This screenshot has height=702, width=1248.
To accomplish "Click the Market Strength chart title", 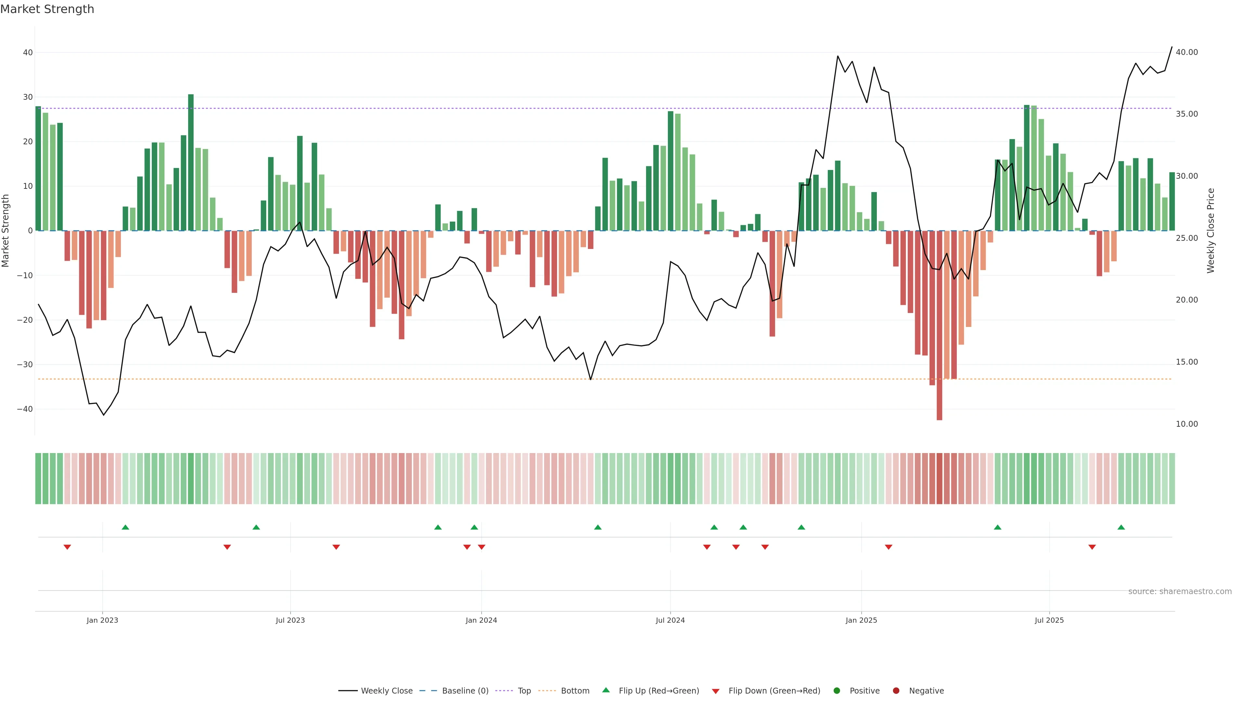I will click(47, 9).
